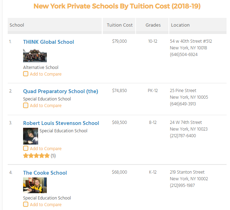Open Robert Louis Stevenson School link
The image size is (230, 210).
(x=61, y=123)
